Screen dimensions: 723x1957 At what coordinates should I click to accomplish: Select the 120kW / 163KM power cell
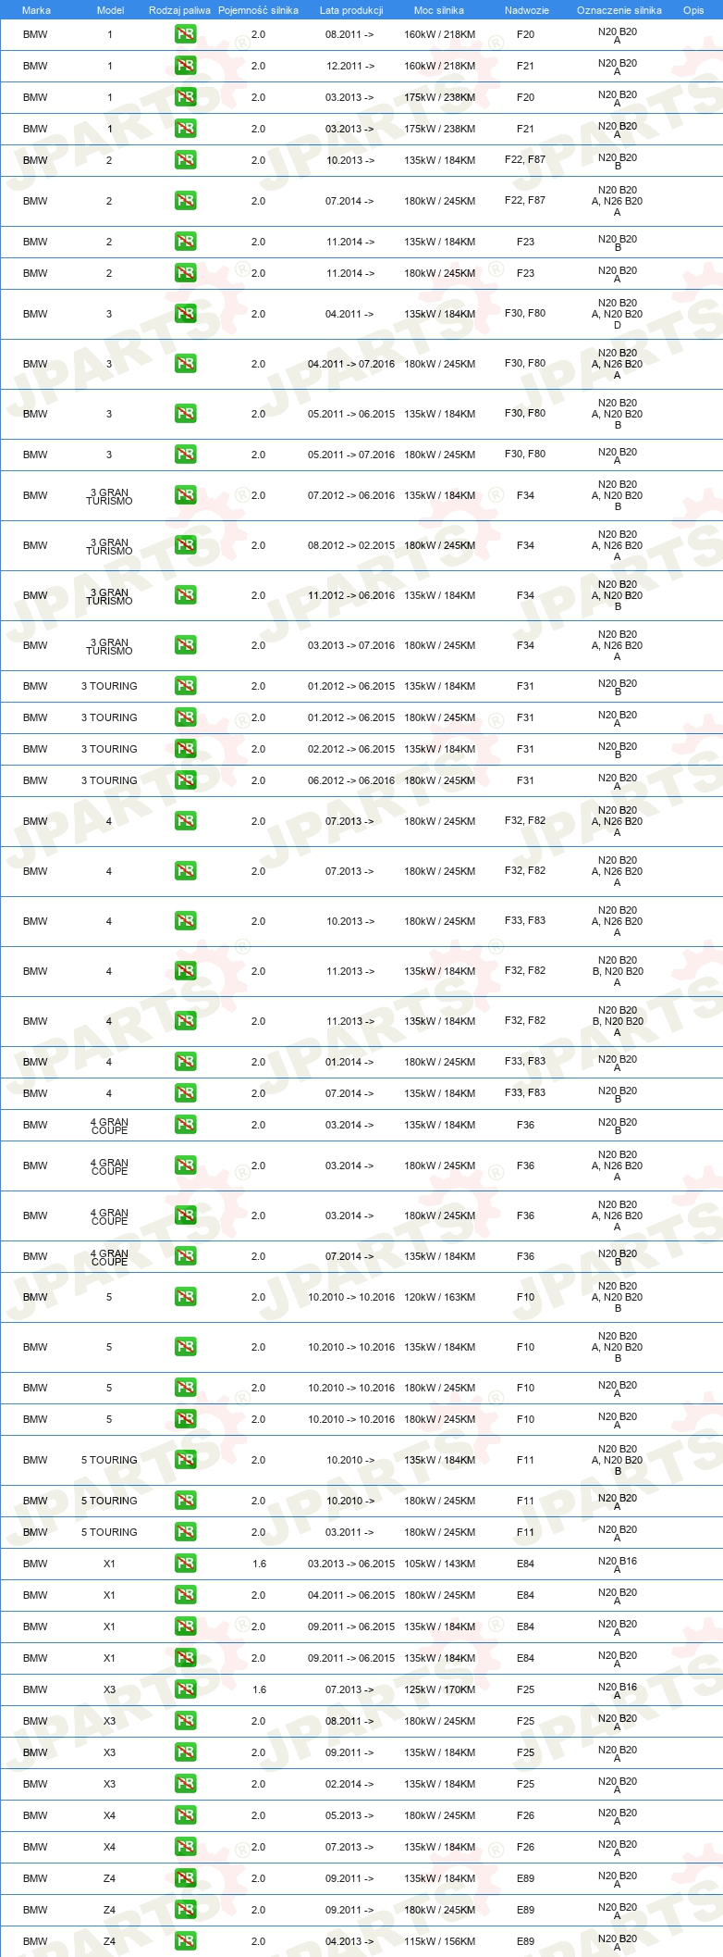pyautogui.click(x=439, y=1297)
